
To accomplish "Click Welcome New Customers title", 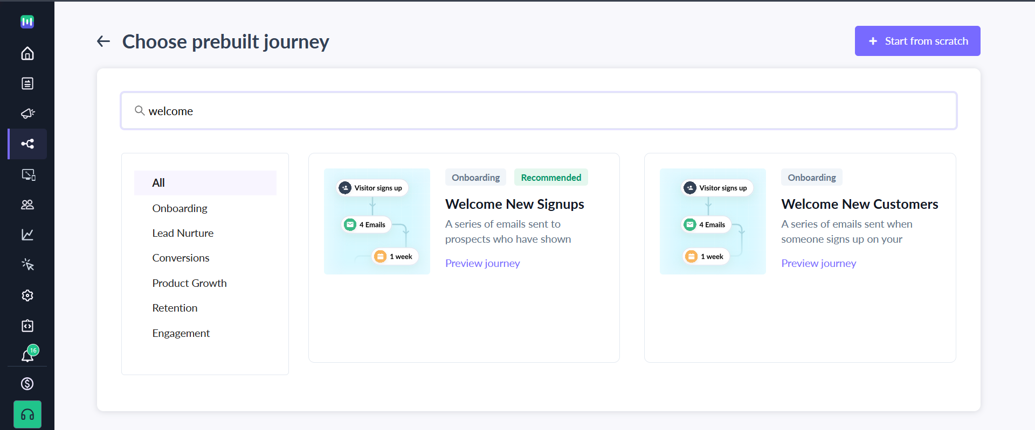I will tap(860, 204).
